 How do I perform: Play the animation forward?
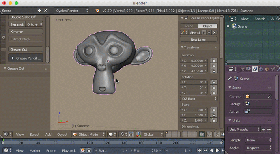pyautogui.click(x=218, y=150)
